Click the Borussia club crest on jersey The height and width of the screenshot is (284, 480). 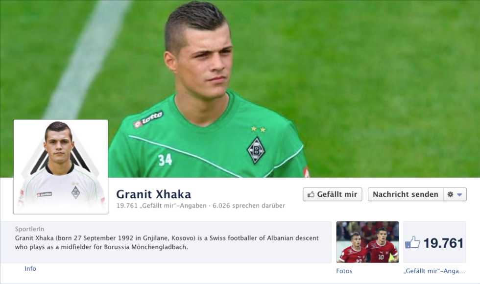click(256, 150)
